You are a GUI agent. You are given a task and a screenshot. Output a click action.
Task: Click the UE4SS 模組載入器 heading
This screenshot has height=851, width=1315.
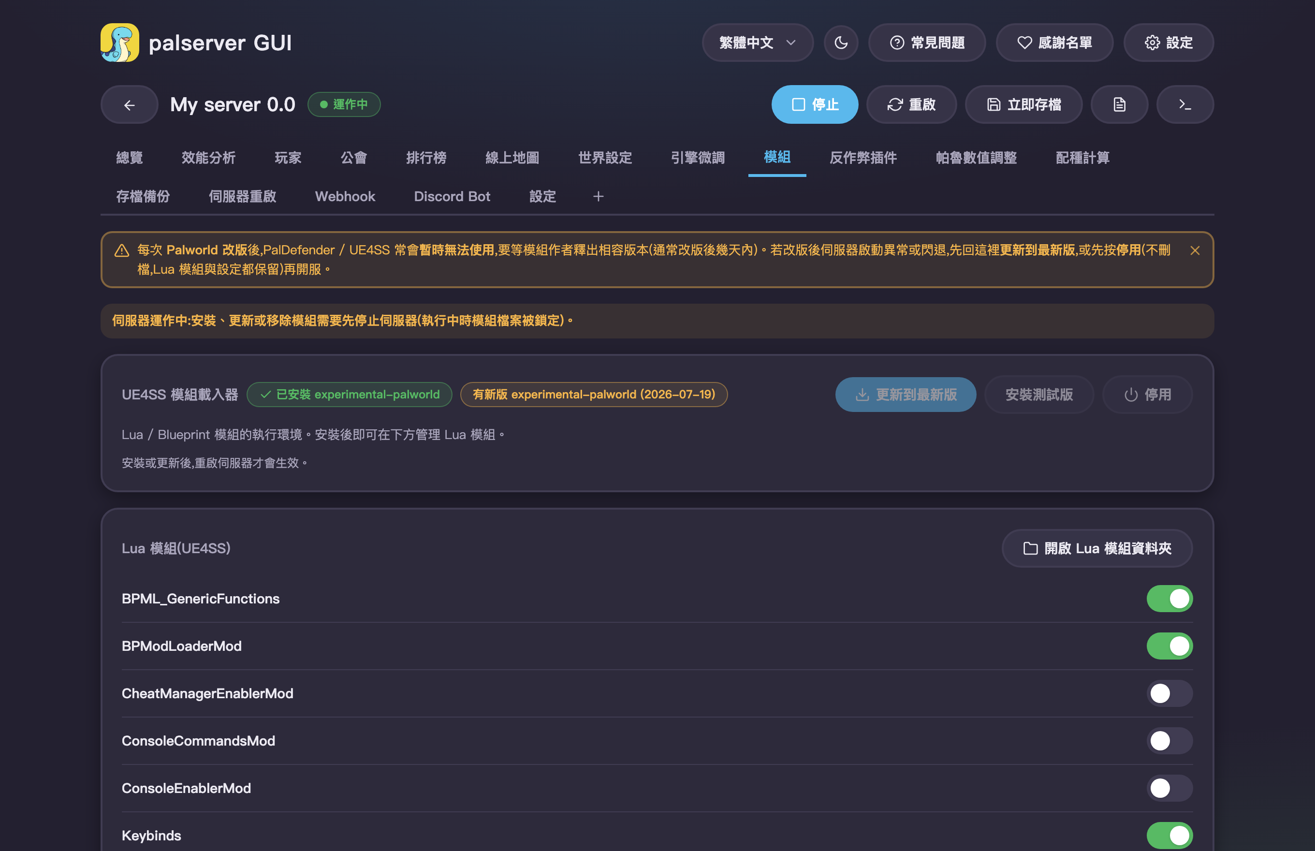tap(180, 395)
